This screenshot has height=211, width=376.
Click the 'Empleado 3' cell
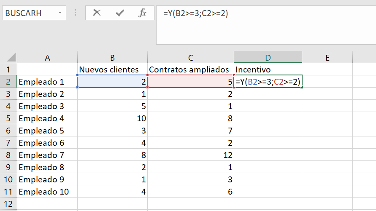click(x=47, y=106)
